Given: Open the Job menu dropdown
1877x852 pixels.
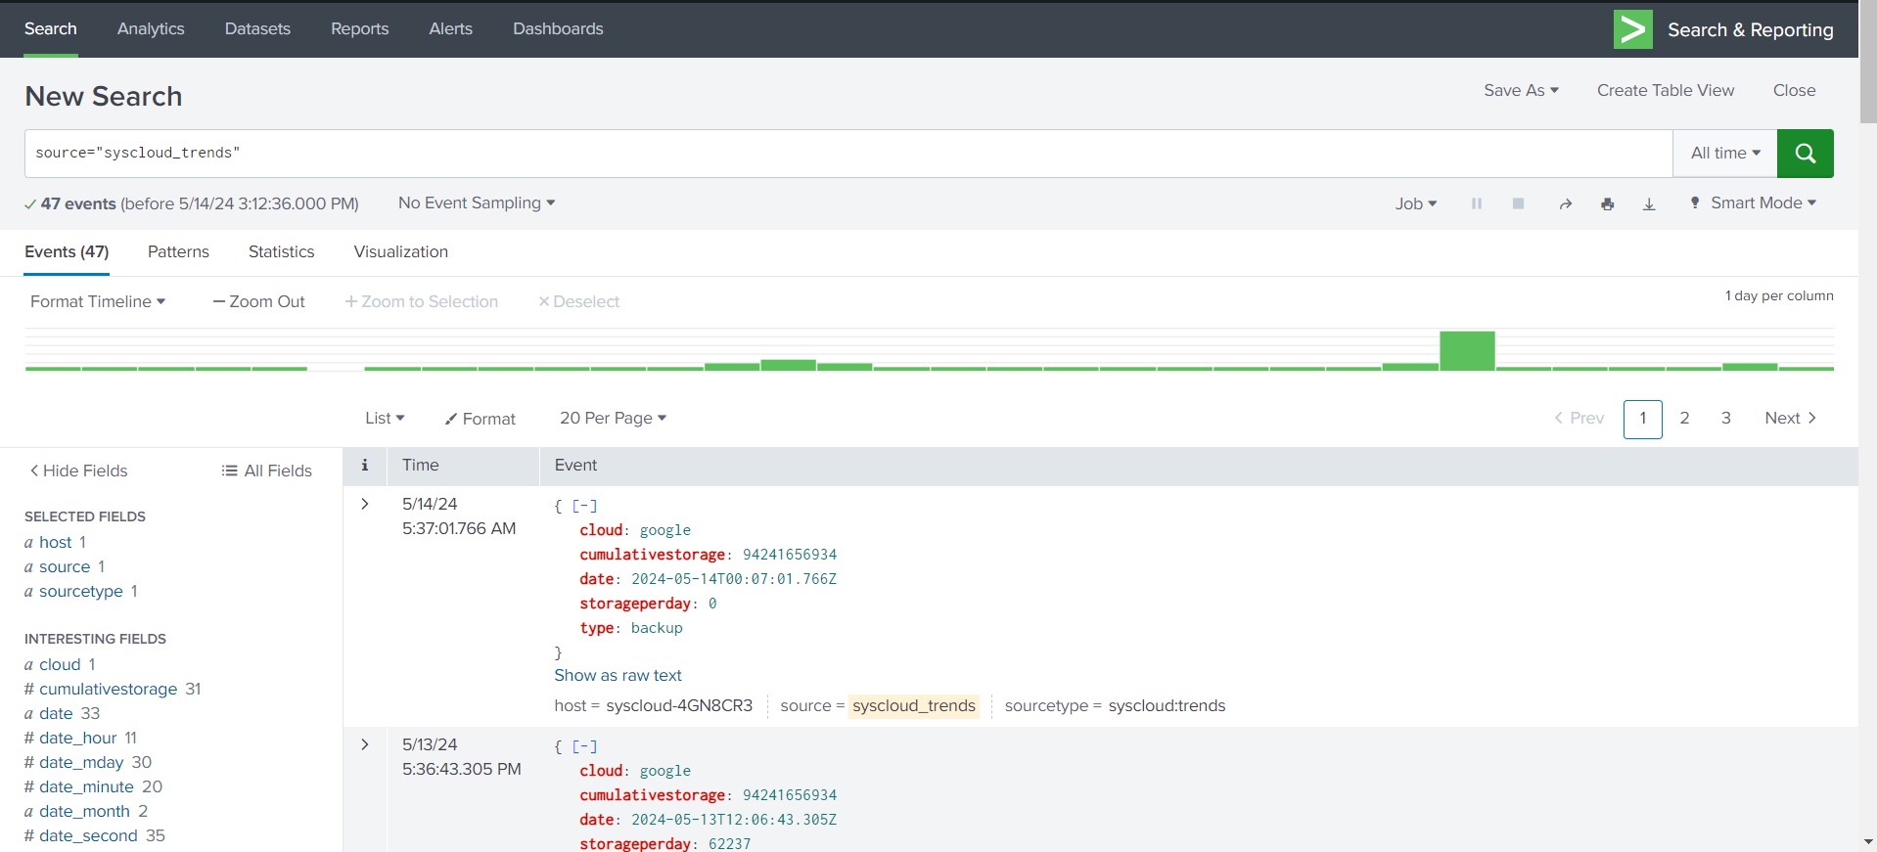Looking at the screenshot, I should [1416, 203].
